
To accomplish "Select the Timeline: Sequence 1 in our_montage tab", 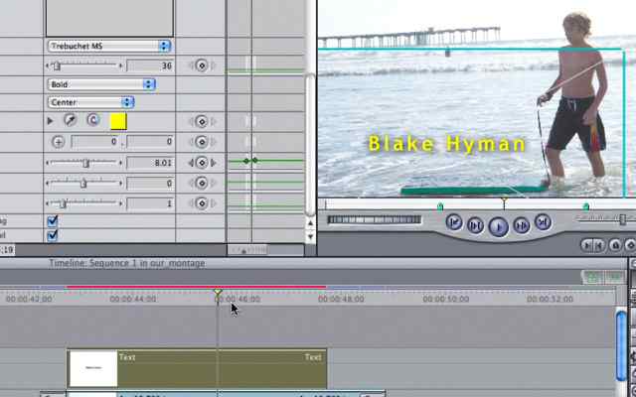I will coord(127,263).
